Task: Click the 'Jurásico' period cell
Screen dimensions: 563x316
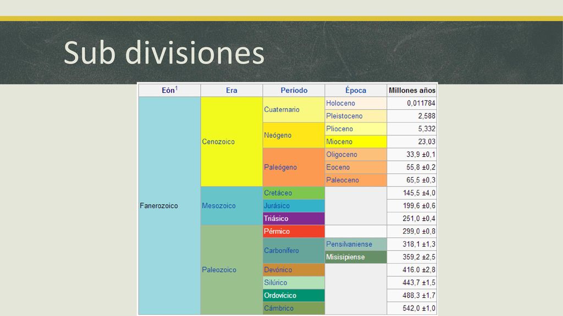Action: click(294, 206)
